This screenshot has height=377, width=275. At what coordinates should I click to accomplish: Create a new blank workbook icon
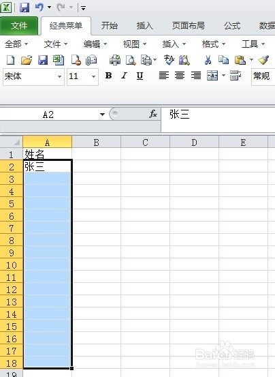[x=10, y=60]
